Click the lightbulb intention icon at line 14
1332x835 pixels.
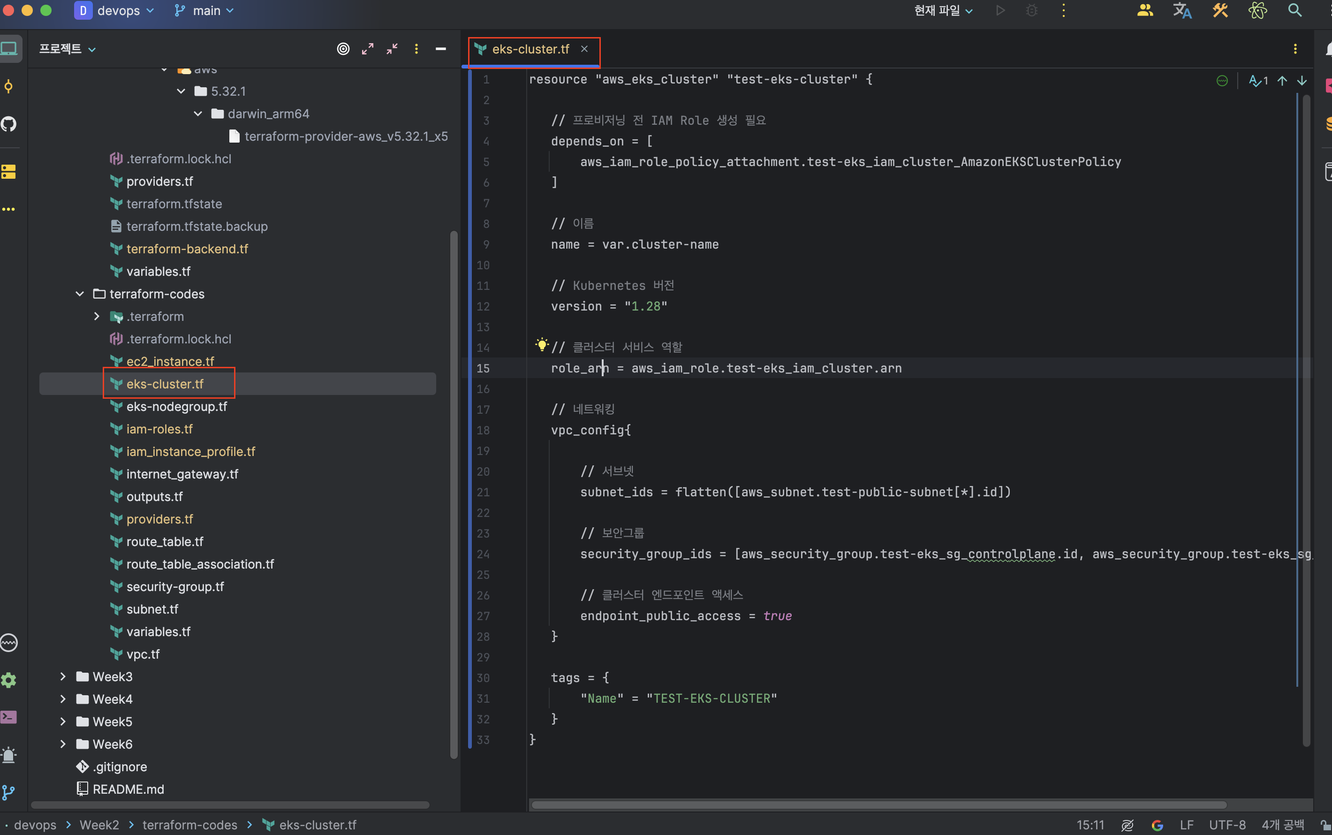542,345
